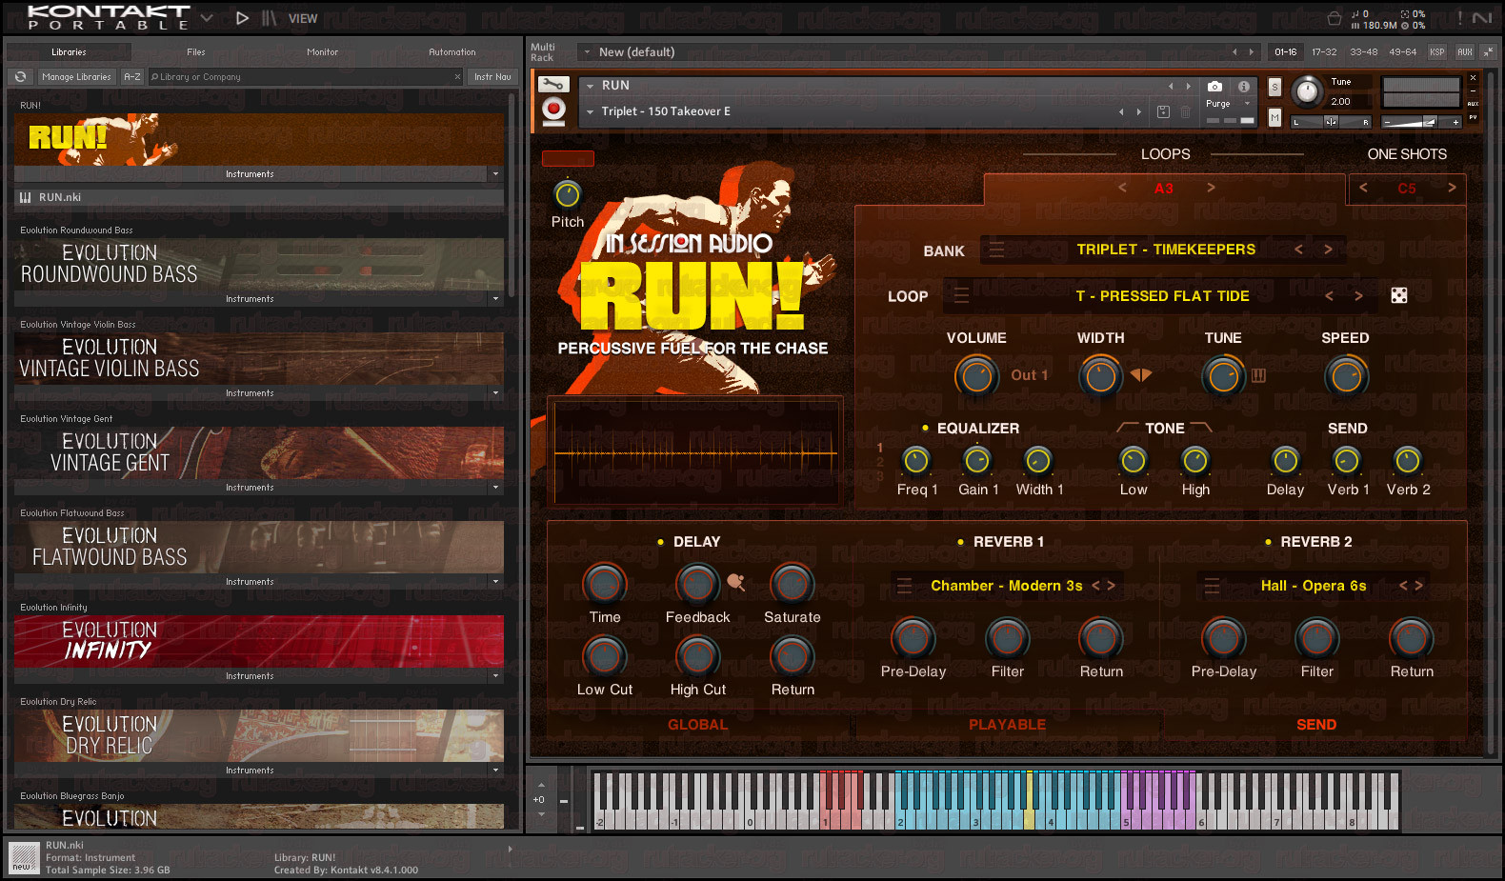Screen dimensions: 1505x881
Task: Switch to the Automation tab
Action: tap(452, 52)
